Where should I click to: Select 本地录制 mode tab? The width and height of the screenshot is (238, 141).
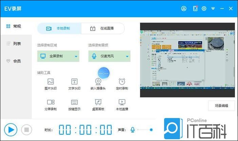pyautogui.click(x=59, y=28)
